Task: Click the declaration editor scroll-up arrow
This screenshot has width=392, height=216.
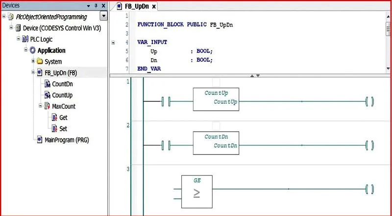Action: [x=388, y=16]
